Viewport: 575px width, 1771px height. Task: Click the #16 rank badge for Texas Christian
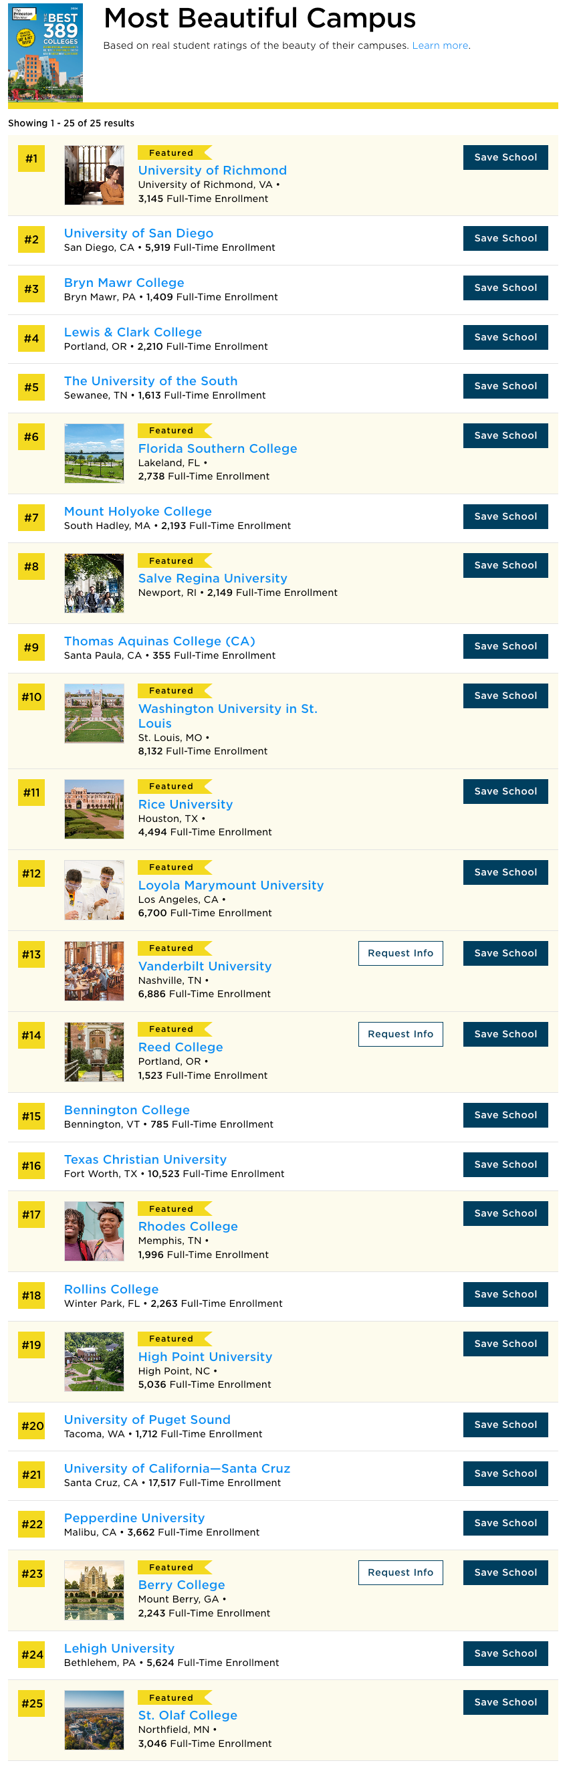click(x=31, y=1165)
